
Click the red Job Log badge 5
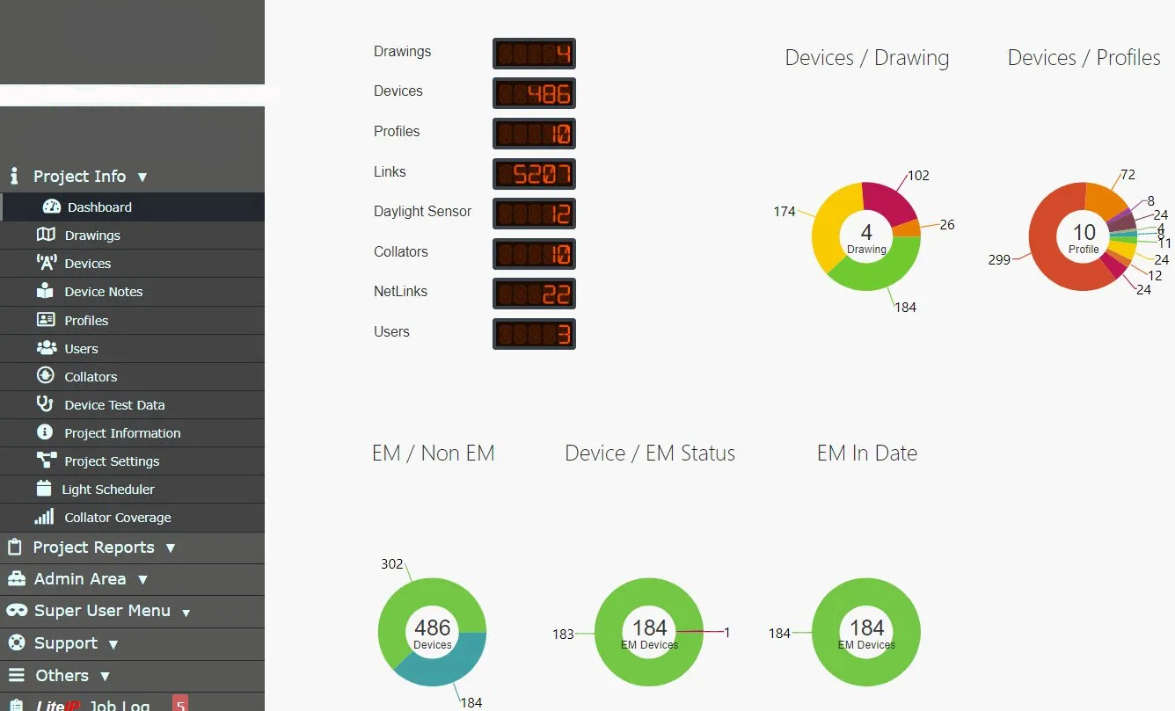(180, 703)
